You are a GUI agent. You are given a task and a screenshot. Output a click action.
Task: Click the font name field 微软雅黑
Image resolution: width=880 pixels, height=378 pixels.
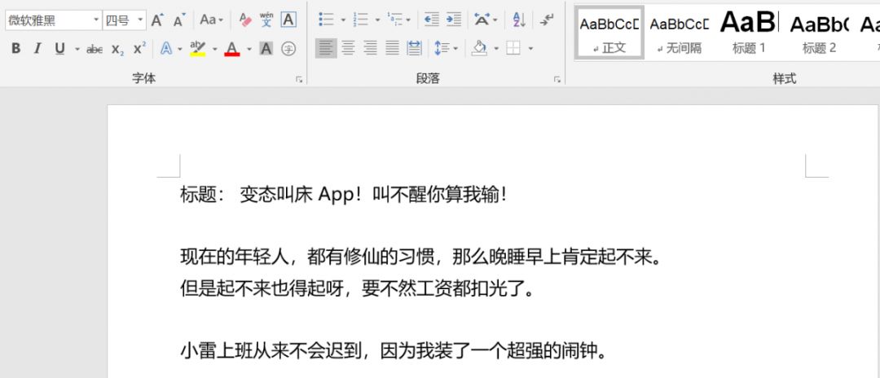[x=48, y=20]
